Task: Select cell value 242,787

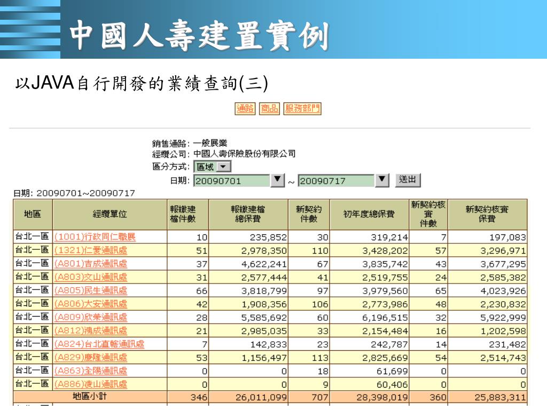Action: (389, 344)
